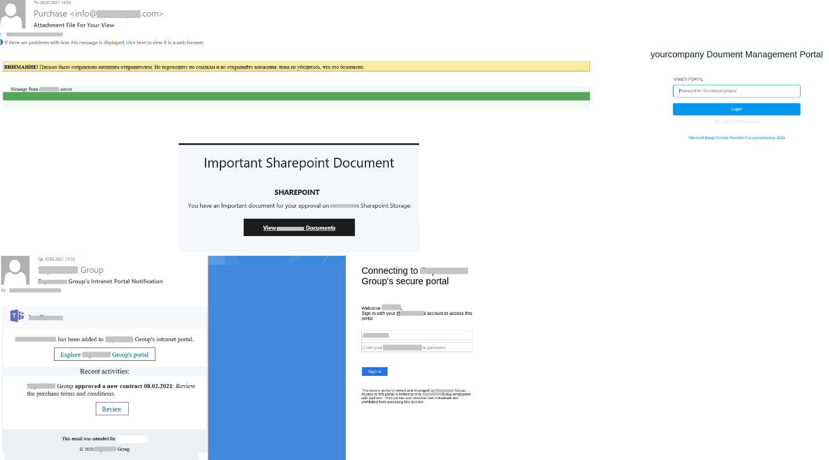Image resolution: width=829 pixels, height=460 pixels.
Task: Focus the 'Enter your password' input field
Action: (x=417, y=347)
